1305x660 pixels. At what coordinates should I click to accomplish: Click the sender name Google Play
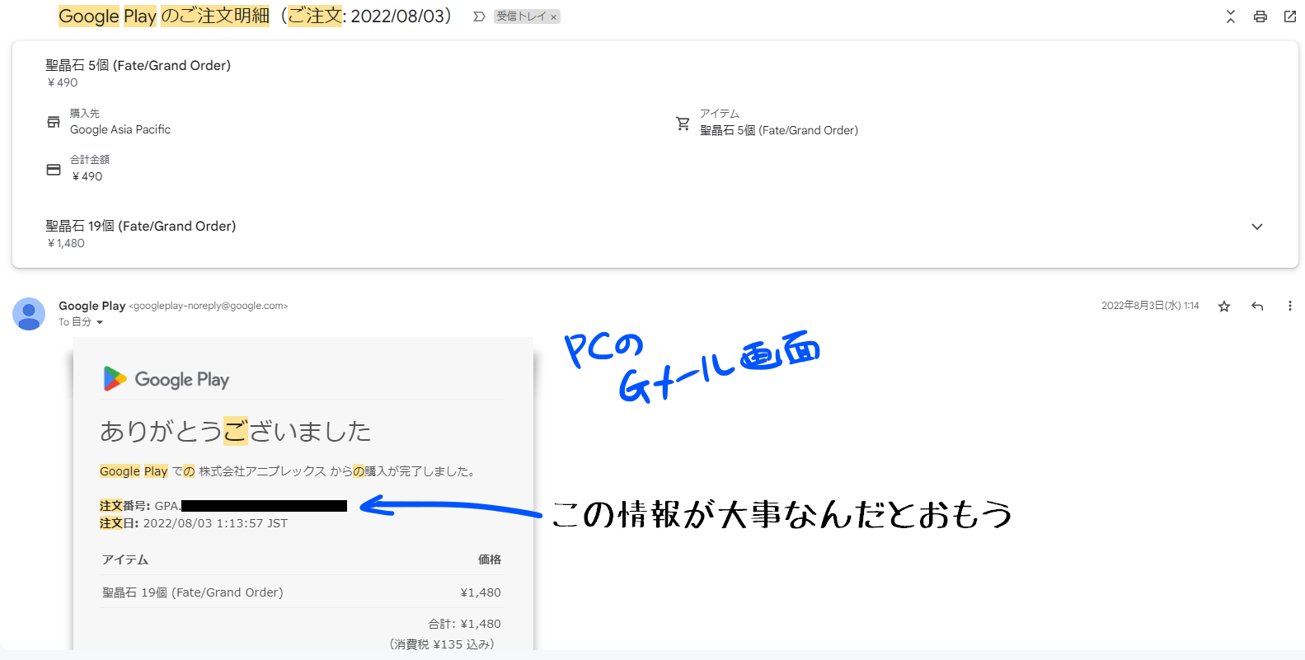coord(92,306)
